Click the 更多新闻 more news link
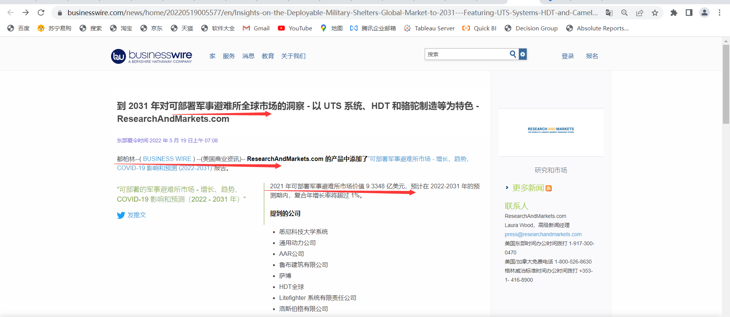This screenshot has height=317, width=730. coord(528,188)
